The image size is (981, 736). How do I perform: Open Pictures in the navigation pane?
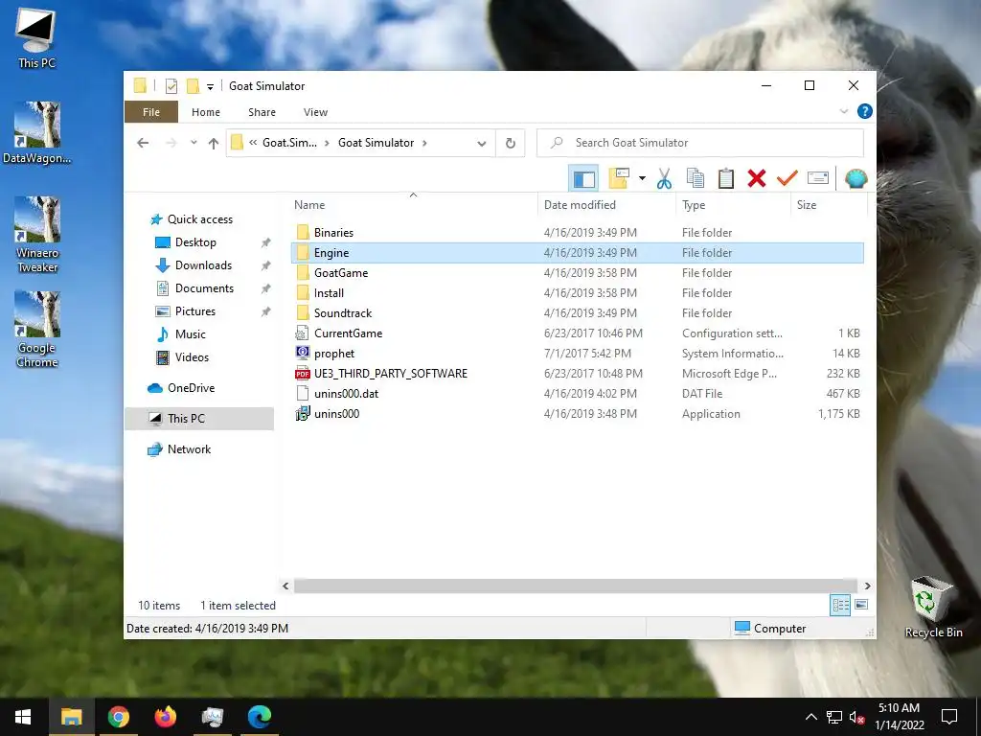(195, 311)
